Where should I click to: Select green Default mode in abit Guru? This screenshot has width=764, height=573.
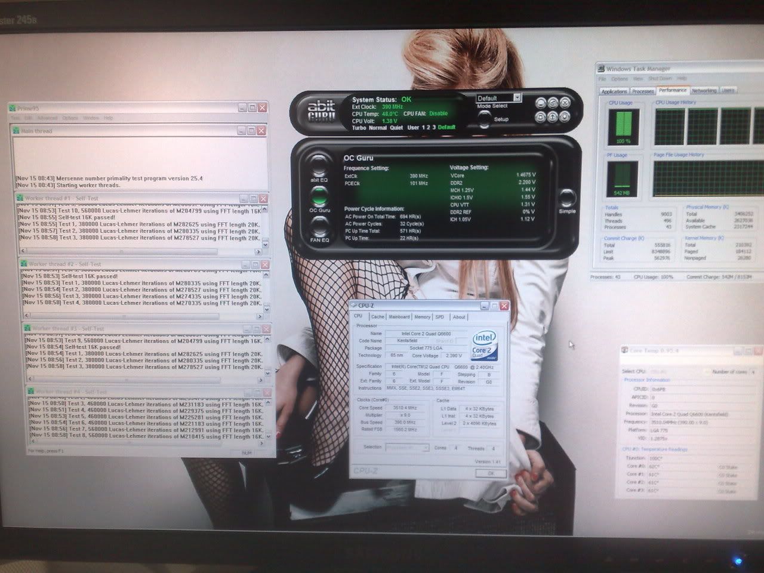[x=446, y=128]
